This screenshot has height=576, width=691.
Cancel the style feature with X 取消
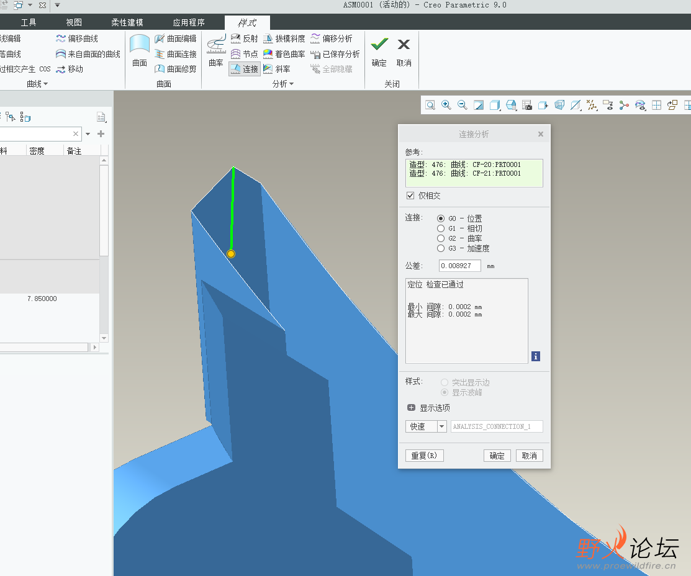coord(404,52)
